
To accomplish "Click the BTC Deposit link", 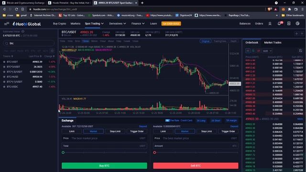I will tap(234, 126).
